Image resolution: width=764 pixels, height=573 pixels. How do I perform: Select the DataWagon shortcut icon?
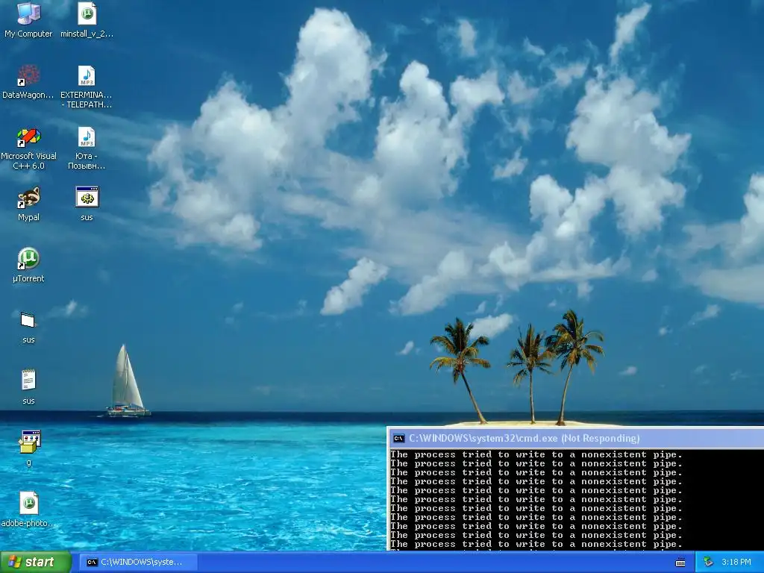click(28, 81)
